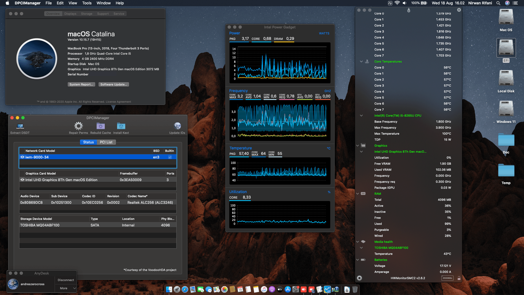Open Notification Center list icon
524x295 pixels.
click(x=515, y=3)
